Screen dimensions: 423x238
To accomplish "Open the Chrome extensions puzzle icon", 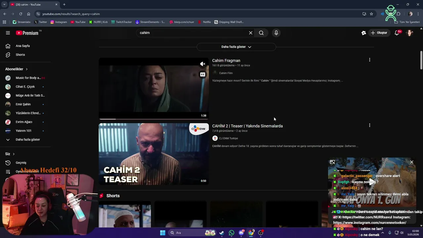I will tap(398, 14).
